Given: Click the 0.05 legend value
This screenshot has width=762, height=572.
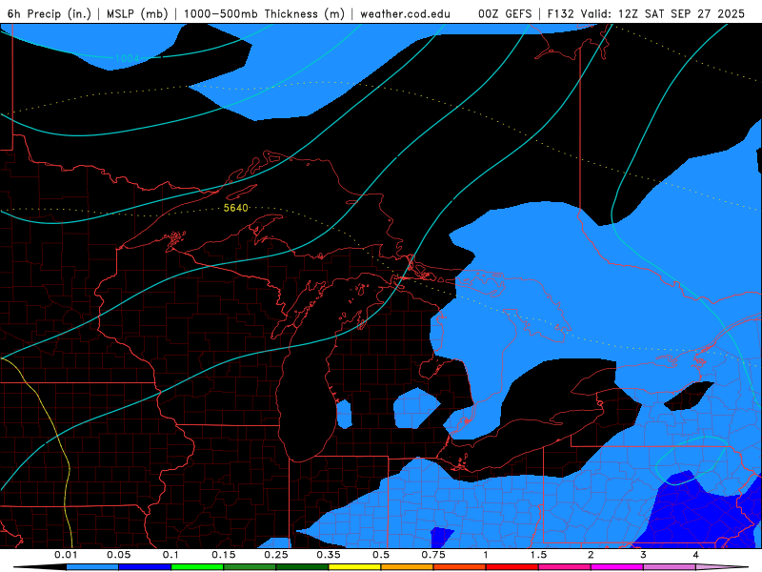Looking at the screenshot, I should [118, 555].
